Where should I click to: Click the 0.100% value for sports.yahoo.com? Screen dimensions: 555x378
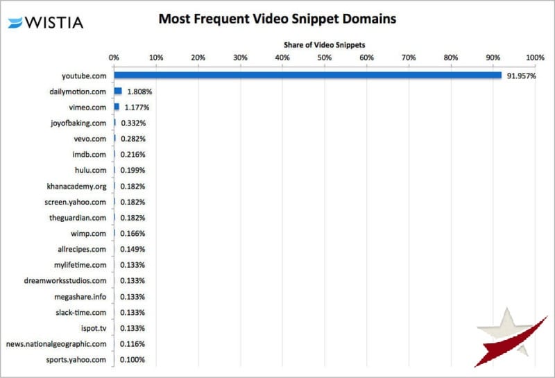pyautogui.click(x=132, y=360)
